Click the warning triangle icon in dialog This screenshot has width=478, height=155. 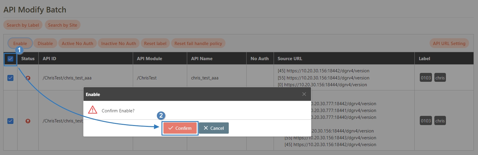click(x=93, y=110)
